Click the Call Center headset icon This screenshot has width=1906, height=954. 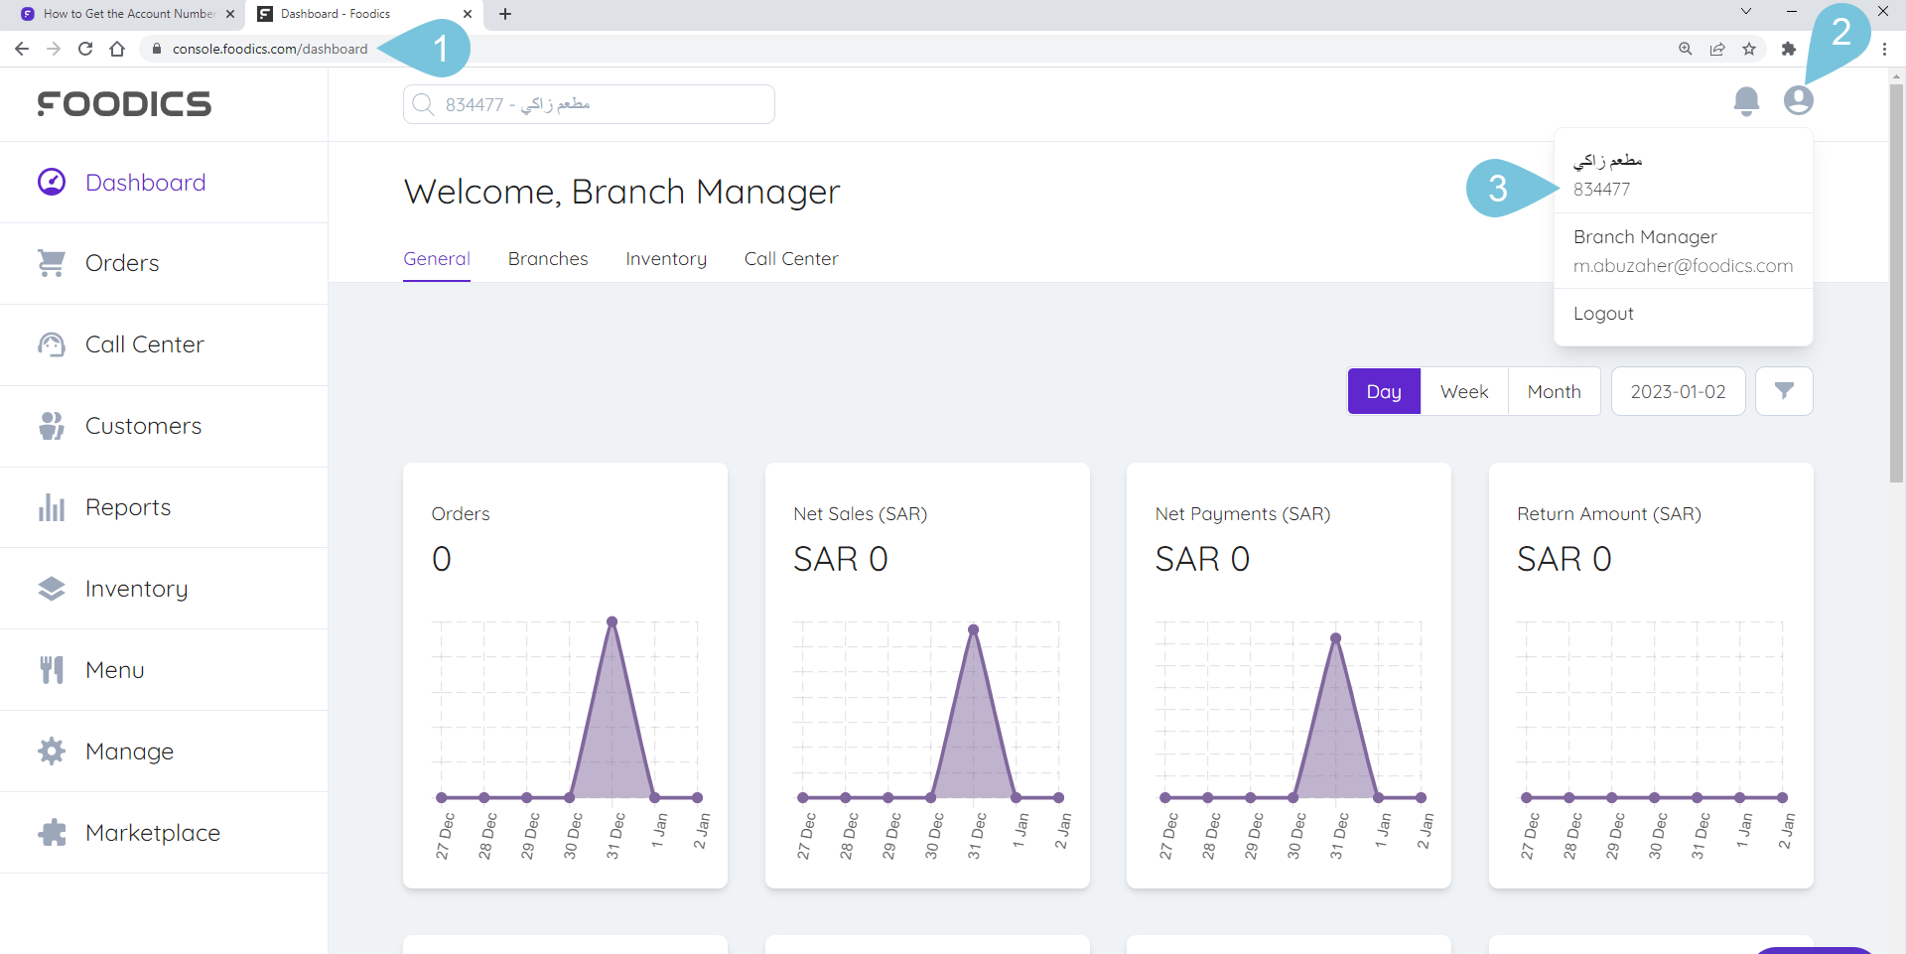(x=52, y=344)
